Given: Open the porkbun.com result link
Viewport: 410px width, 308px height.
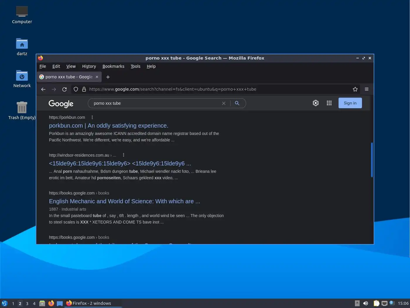Looking at the screenshot, I should [x=109, y=126].
